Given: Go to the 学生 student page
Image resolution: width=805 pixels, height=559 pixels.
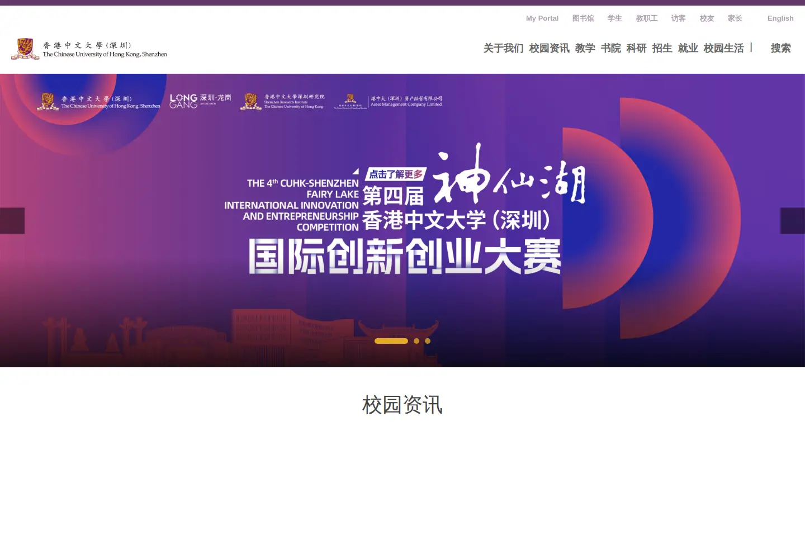Looking at the screenshot, I should point(615,18).
